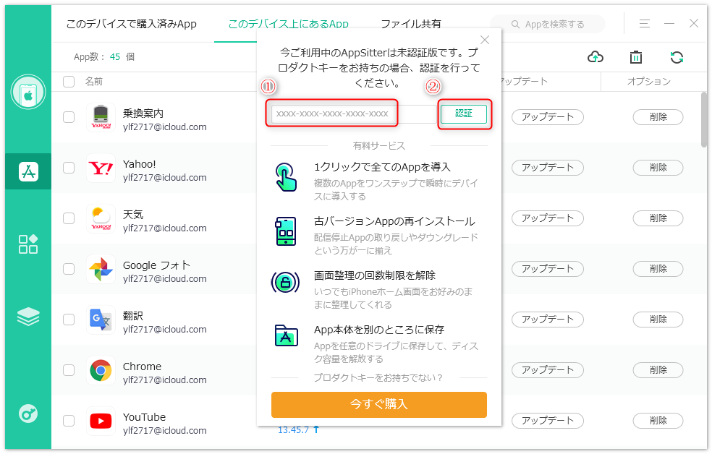The height and width of the screenshot is (454, 712).
Task: Click the refresh icon in the toolbar
Action: [677, 57]
